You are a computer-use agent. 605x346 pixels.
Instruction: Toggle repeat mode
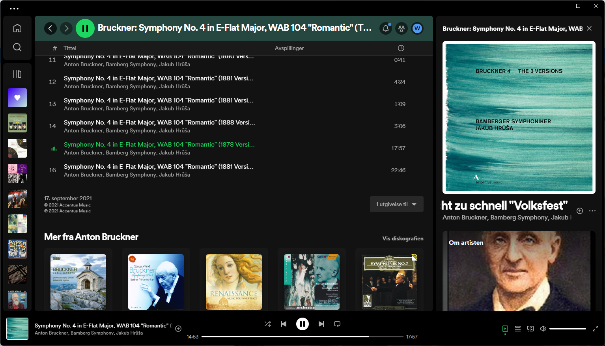tap(337, 324)
